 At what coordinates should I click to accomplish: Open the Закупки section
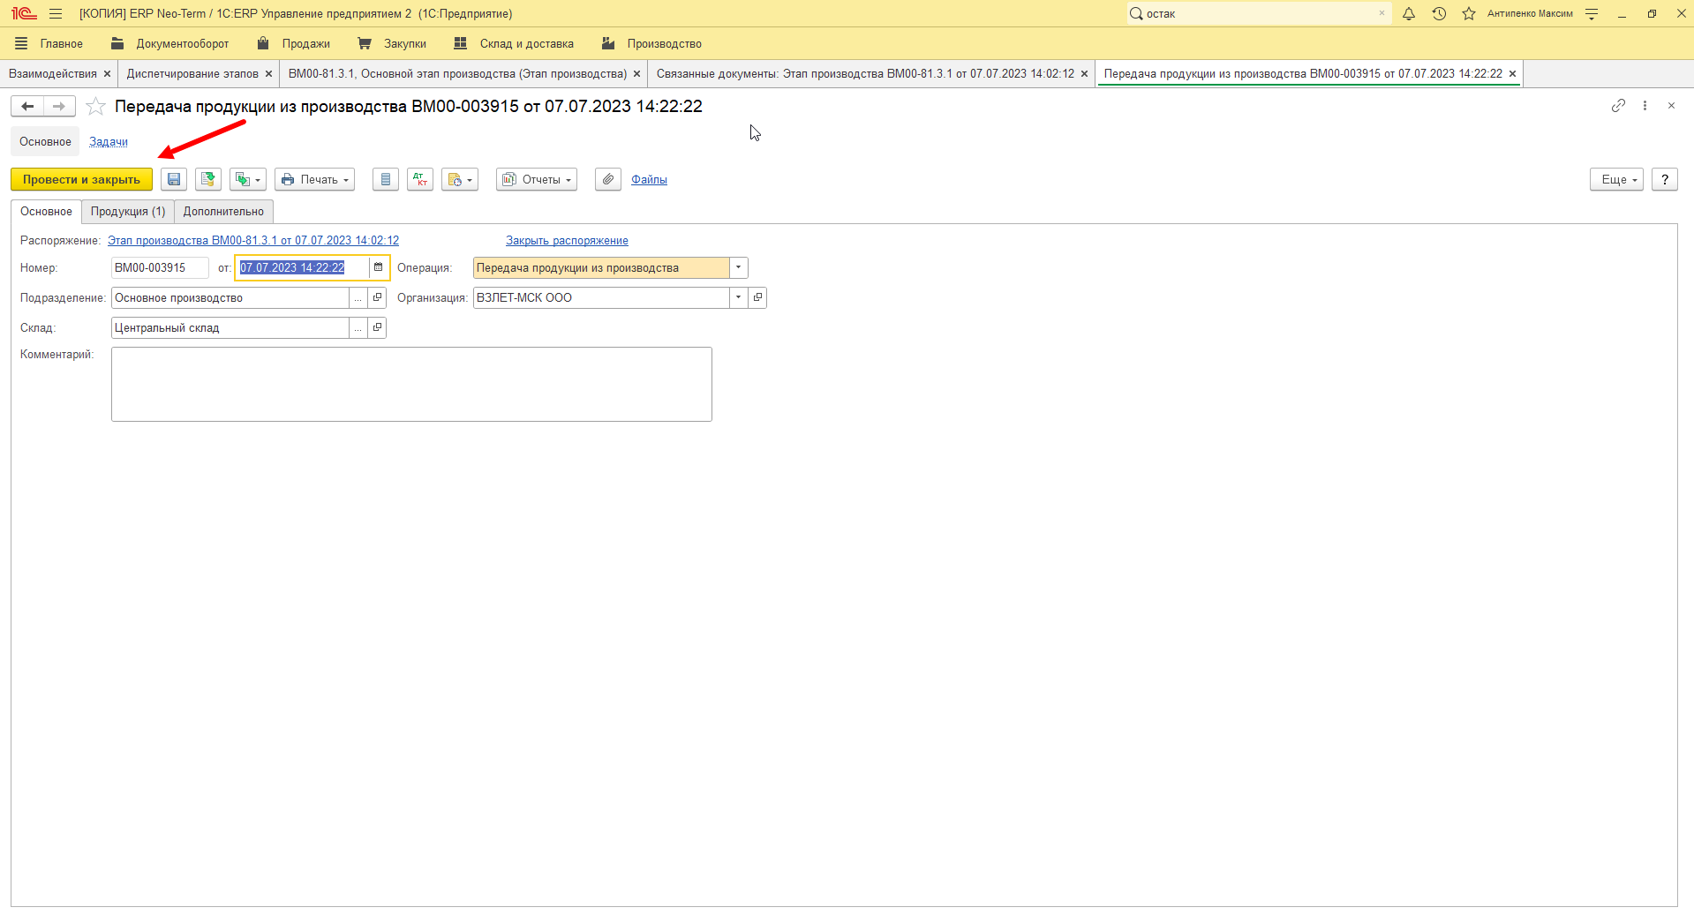tap(392, 43)
